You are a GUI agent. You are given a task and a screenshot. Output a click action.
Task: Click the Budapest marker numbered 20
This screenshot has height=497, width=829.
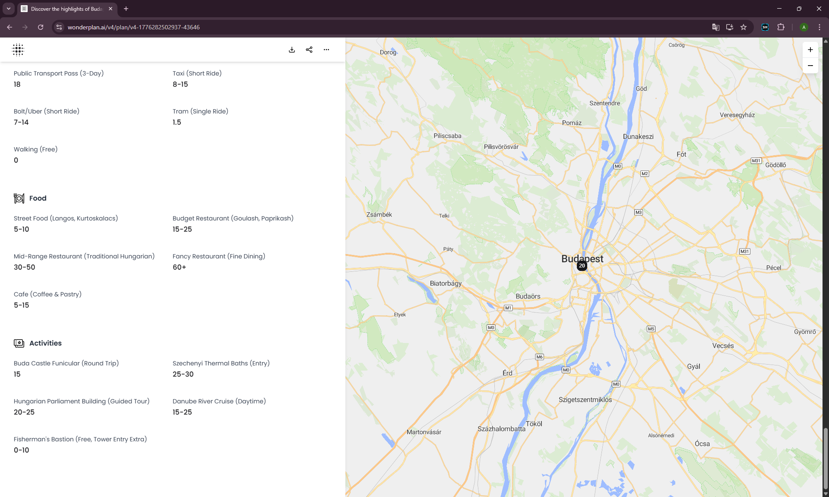tap(582, 266)
